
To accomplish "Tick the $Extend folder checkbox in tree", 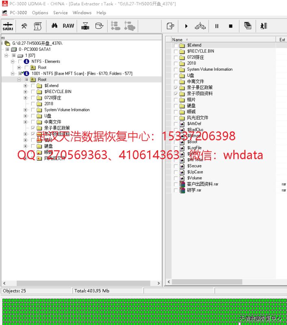I will [x=33, y=86].
